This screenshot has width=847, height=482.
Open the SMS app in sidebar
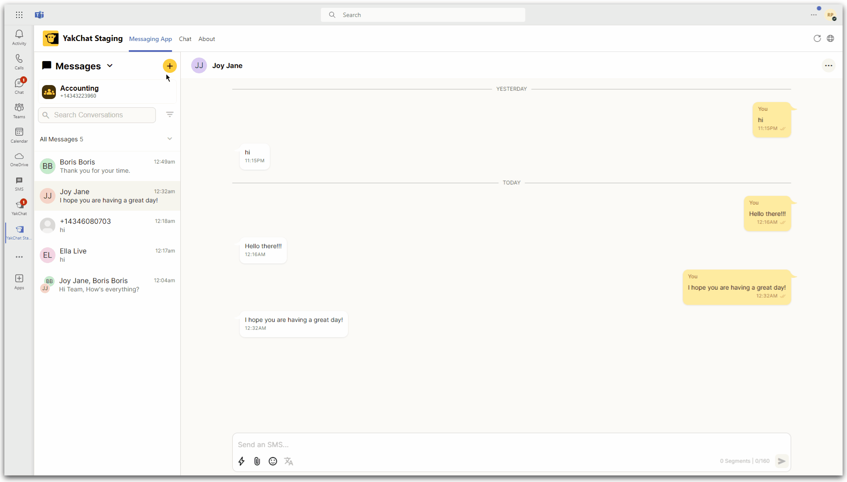click(19, 184)
